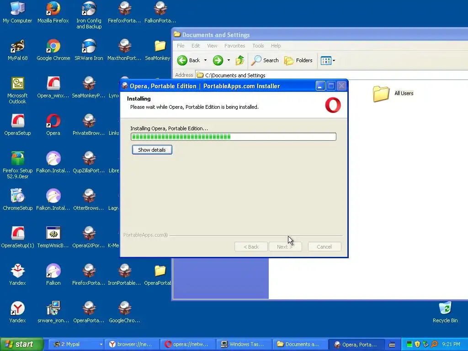Open the Tools menu in Explorer
Image resolution: width=468 pixels, height=351 pixels.
(x=258, y=46)
